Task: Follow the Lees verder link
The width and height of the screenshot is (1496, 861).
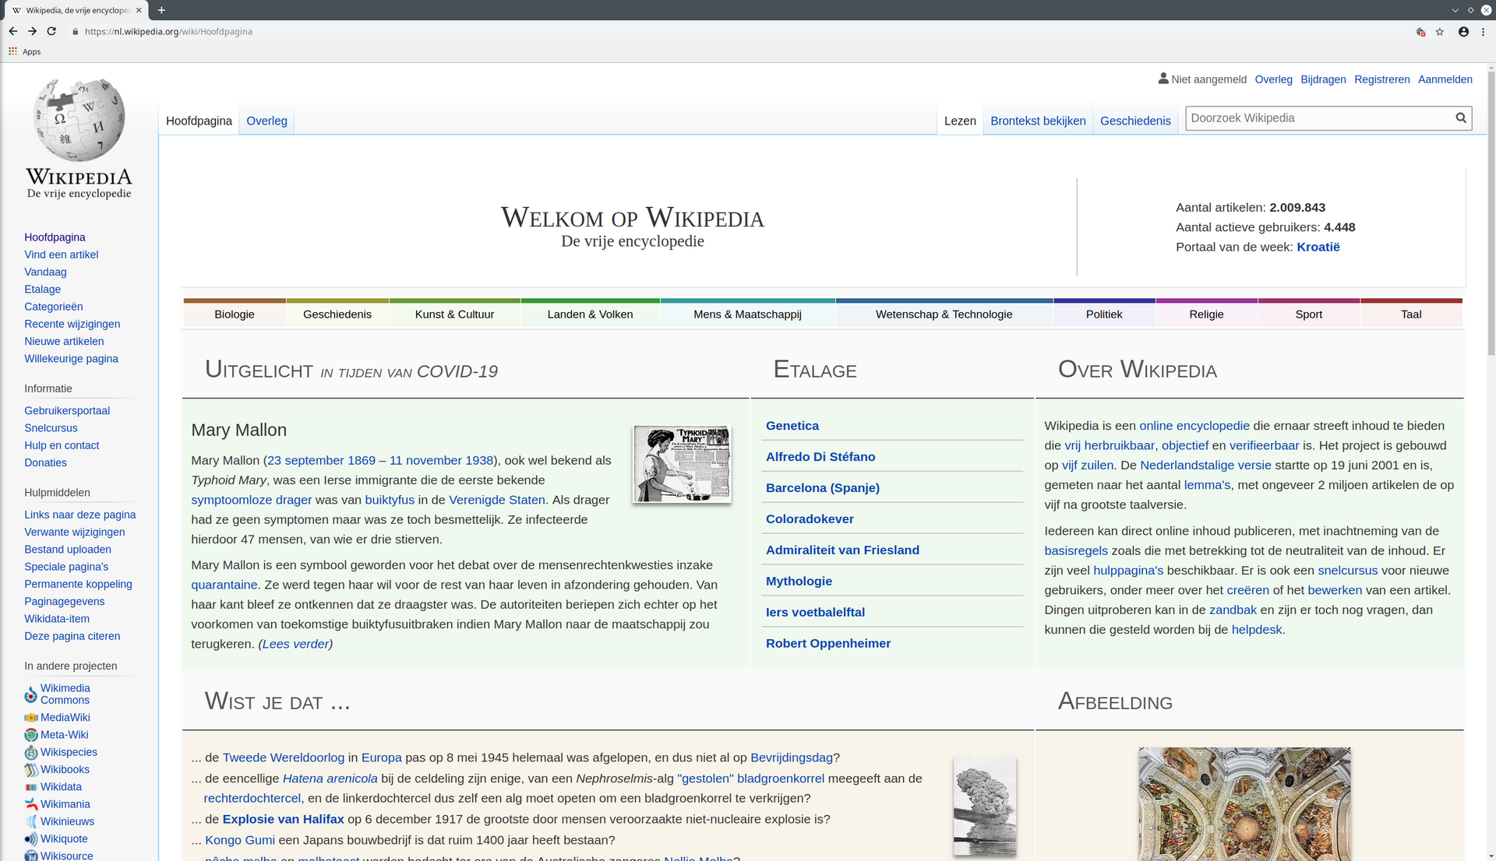Action: pyautogui.click(x=295, y=644)
